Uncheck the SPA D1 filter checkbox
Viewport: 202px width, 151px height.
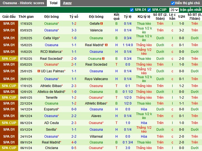pos(132,10)
